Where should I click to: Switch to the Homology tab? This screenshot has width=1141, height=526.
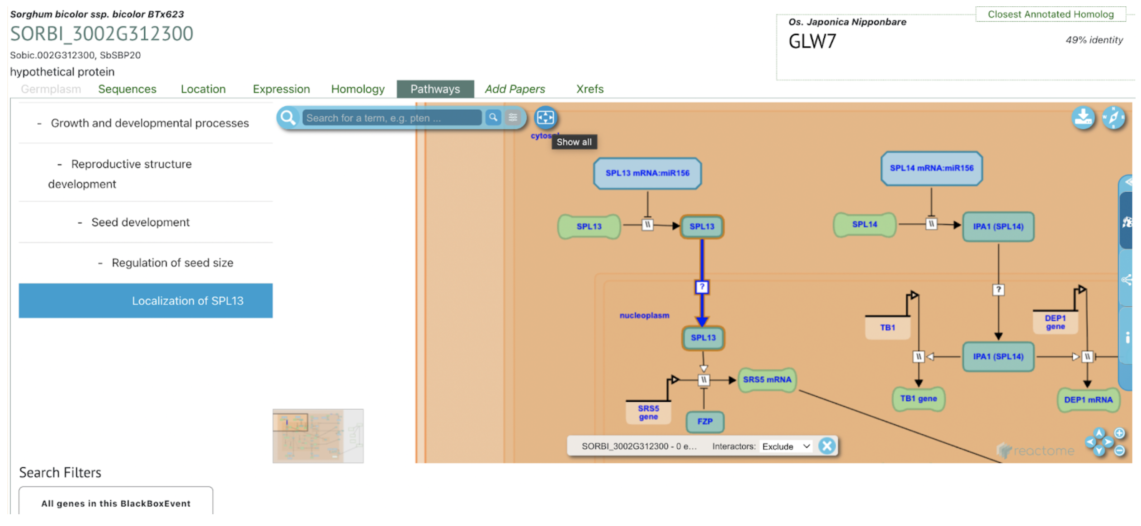tap(358, 89)
